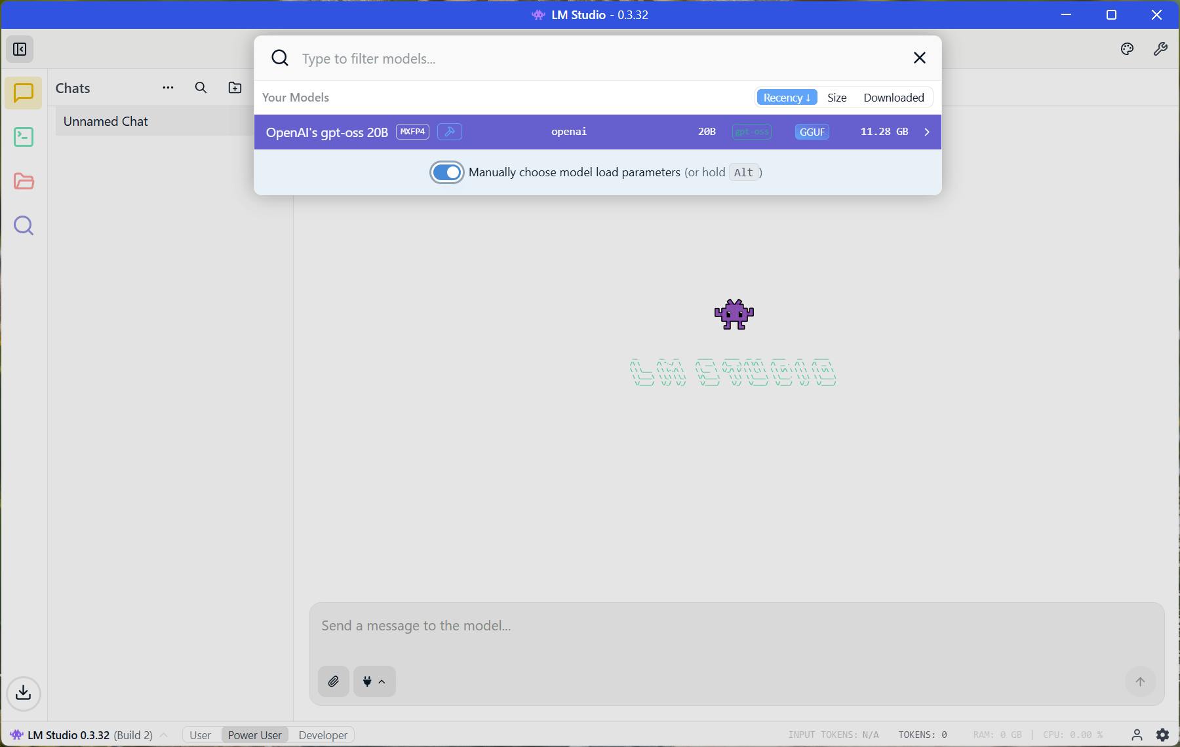Switch to Power User mode

(254, 735)
